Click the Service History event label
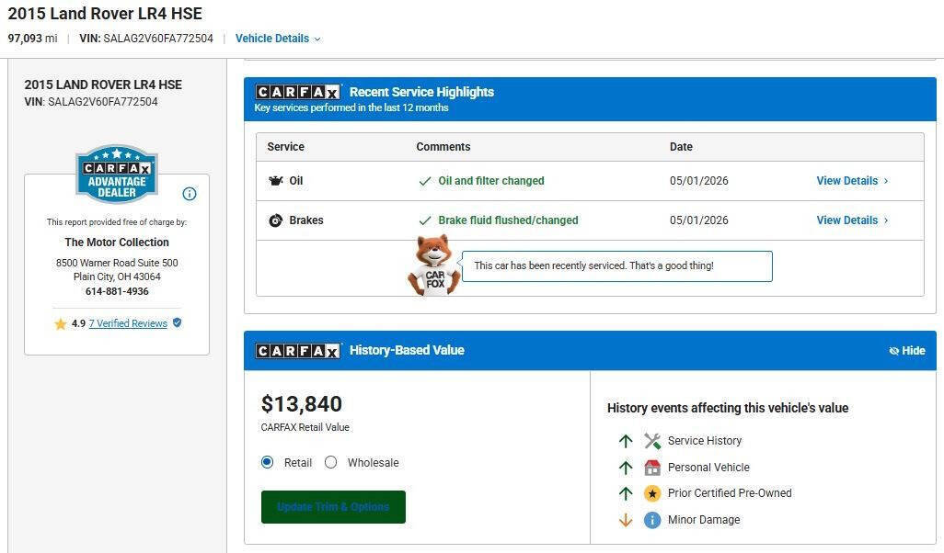944x553 pixels. pyautogui.click(x=705, y=441)
